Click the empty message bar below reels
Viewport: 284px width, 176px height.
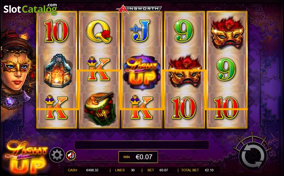pyautogui.click(x=142, y=145)
